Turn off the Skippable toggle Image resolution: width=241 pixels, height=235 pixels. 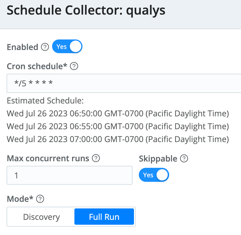pos(154,175)
